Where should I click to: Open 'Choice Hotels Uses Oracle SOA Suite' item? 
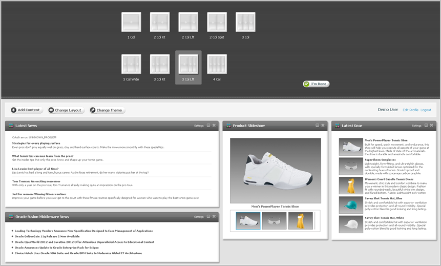tap(78, 253)
